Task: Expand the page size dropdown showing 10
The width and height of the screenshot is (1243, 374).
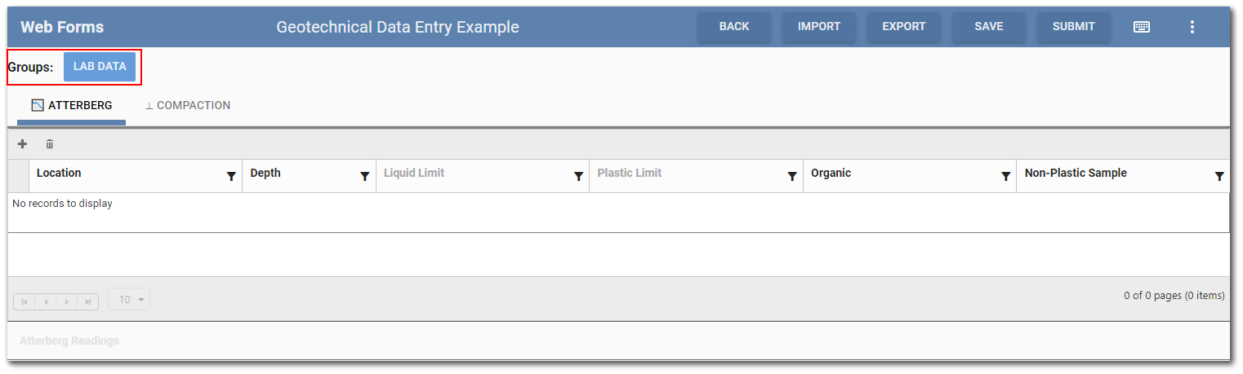Action: point(129,300)
